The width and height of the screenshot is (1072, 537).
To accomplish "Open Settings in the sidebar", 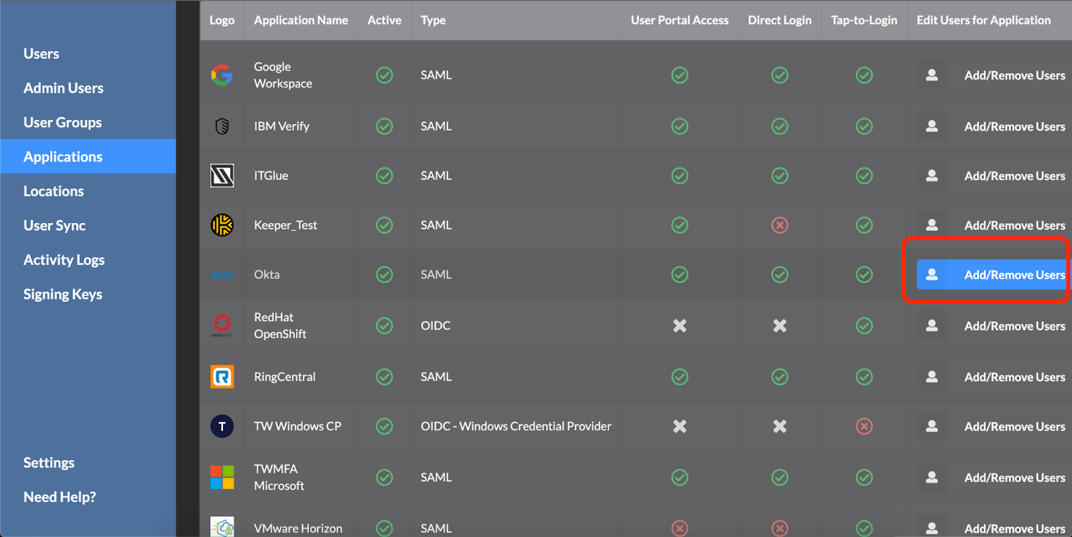I will [x=49, y=463].
